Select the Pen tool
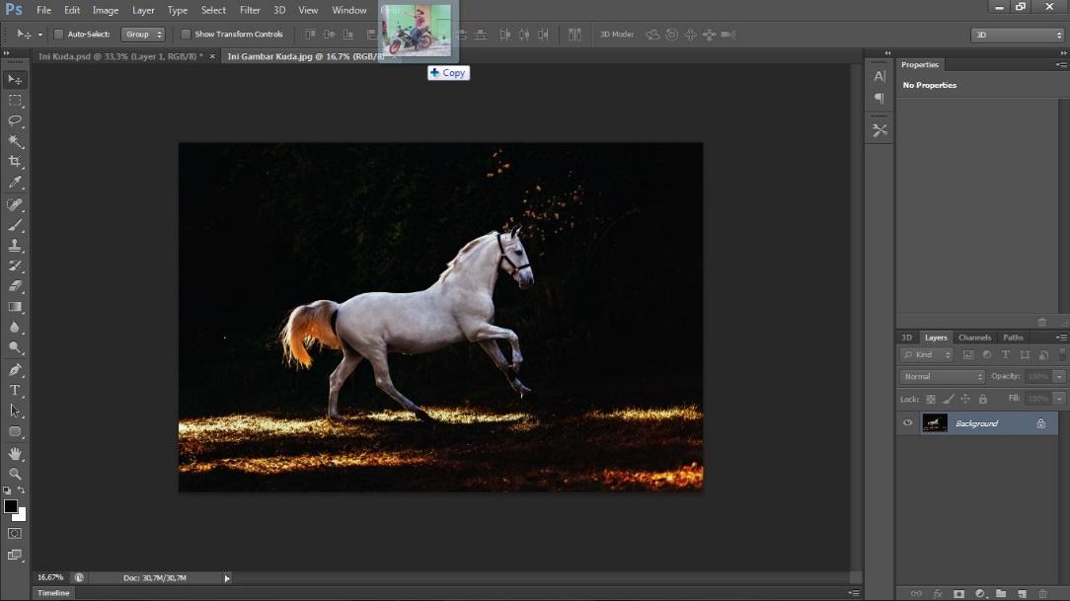The height and width of the screenshot is (601, 1070). coord(15,370)
